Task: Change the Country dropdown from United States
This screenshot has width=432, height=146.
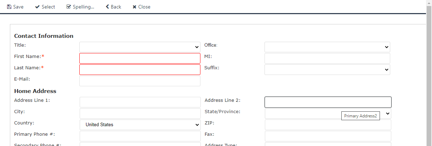Action: (140, 125)
